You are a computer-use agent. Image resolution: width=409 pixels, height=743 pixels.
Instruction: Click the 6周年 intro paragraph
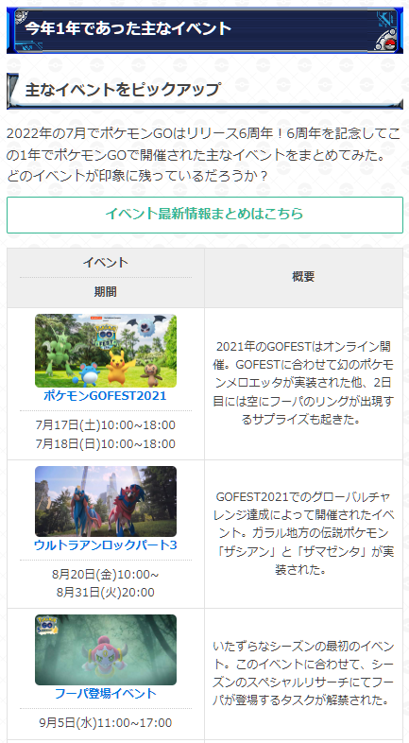(x=203, y=154)
